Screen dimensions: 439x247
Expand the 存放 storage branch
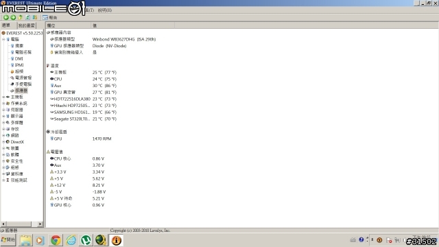click(3, 129)
